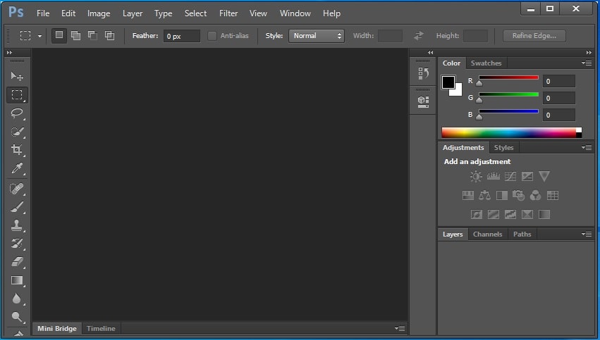Click the Refine Edge button
The height and width of the screenshot is (340, 600).
point(534,36)
